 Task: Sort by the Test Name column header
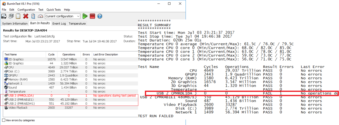click(24, 54)
